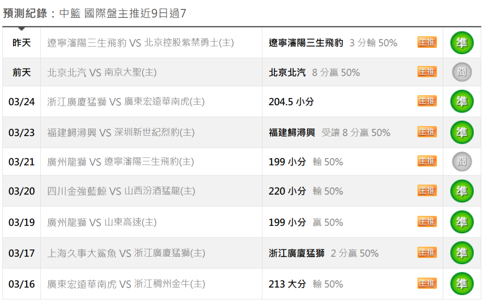Click the gray icon in 03/21 row

pos(462,162)
